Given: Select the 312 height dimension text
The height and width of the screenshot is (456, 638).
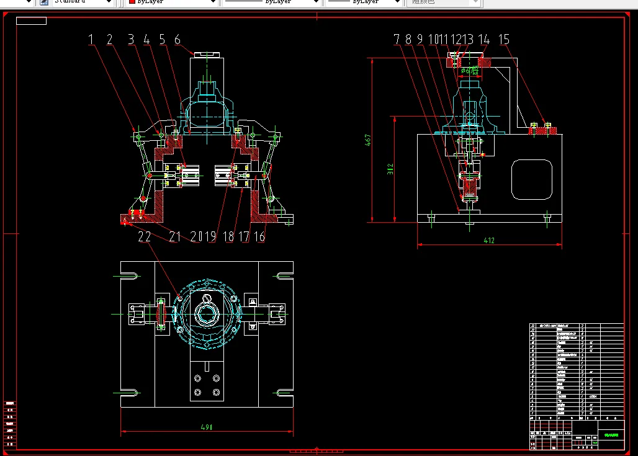Looking at the screenshot, I should [x=390, y=169].
